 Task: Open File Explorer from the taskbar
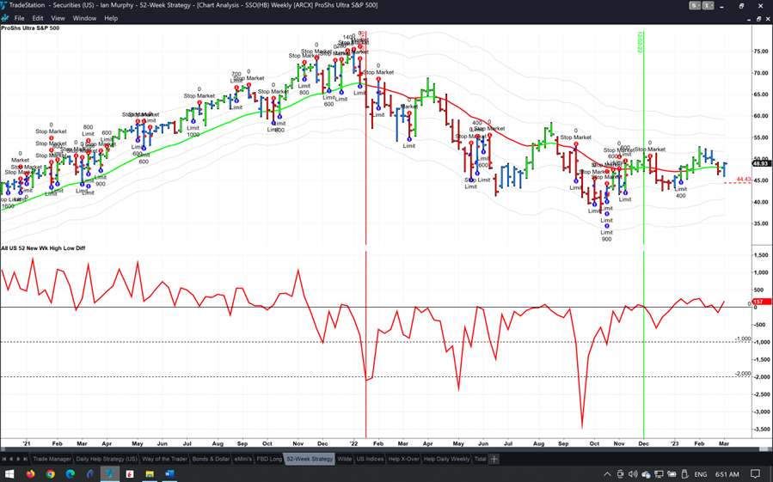[150, 473]
